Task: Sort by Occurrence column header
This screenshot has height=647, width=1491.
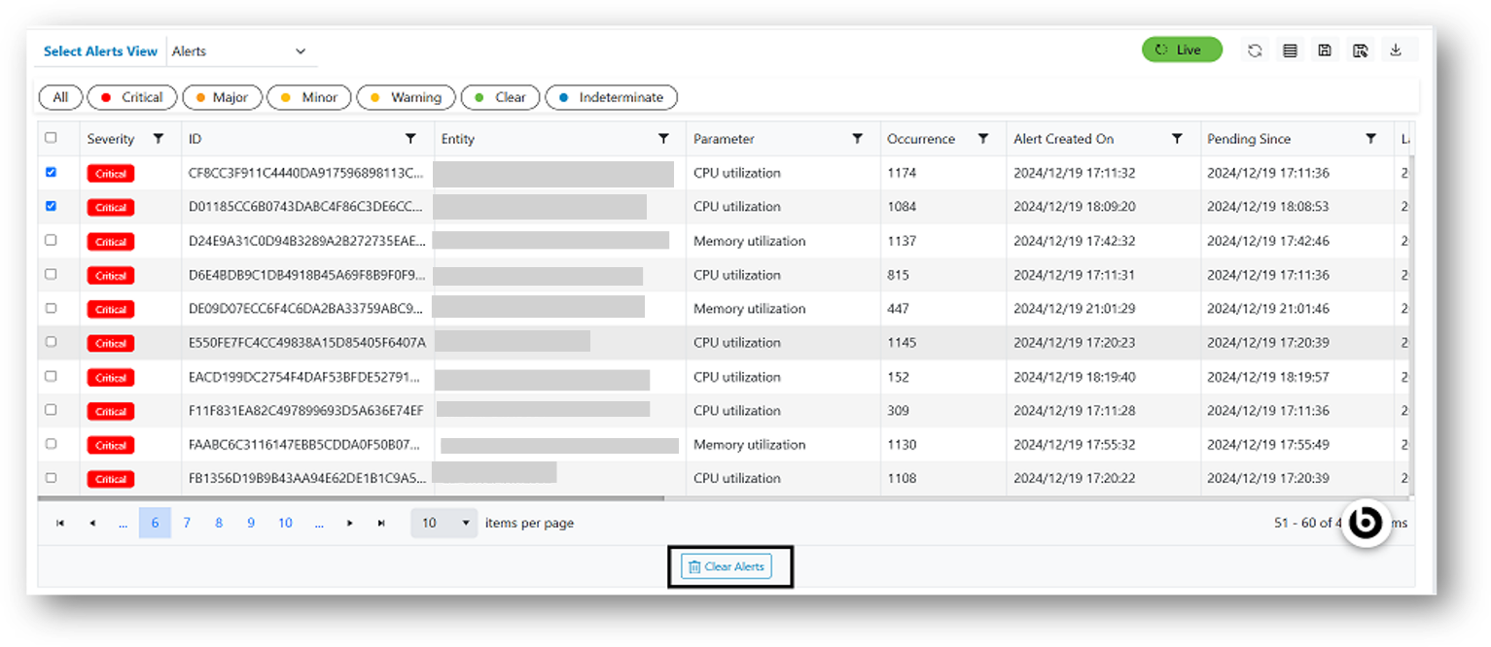Action: (920, 139)
